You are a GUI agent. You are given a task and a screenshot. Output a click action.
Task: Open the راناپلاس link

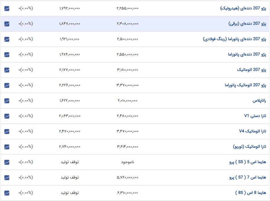(x=259, y=100)
